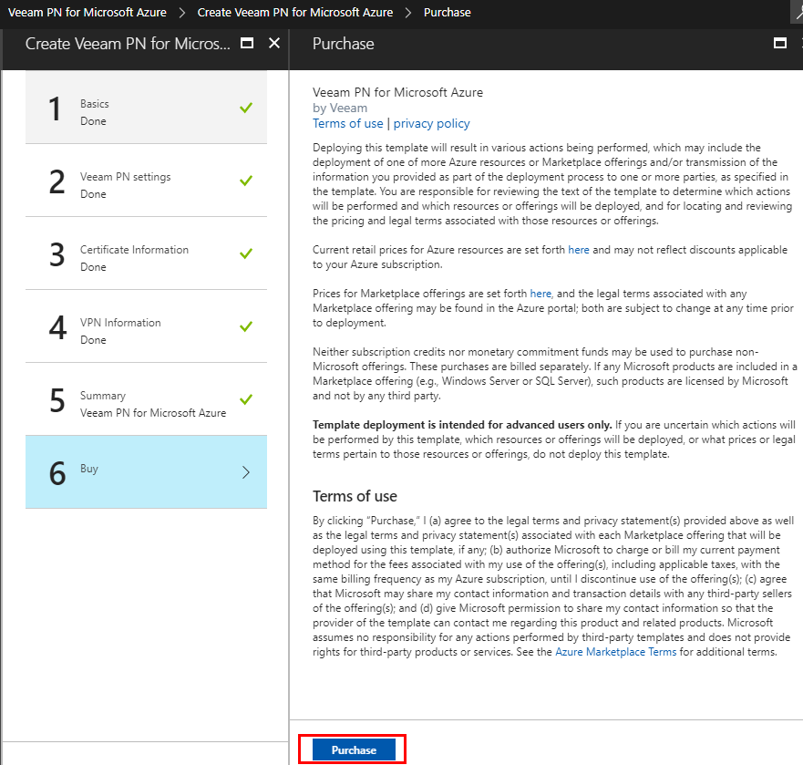Open the Terms of use link
This screenshot has width=803, height=765.
[348, 123]
